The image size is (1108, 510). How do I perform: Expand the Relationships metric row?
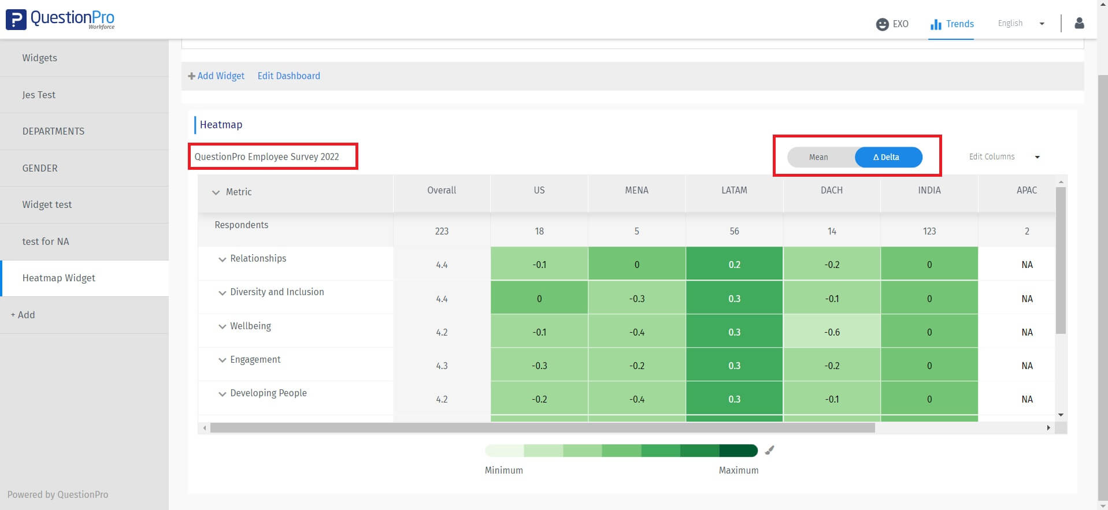click(222, 259)
